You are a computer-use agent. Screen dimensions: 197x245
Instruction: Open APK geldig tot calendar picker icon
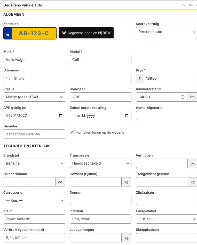coord(61,116)
